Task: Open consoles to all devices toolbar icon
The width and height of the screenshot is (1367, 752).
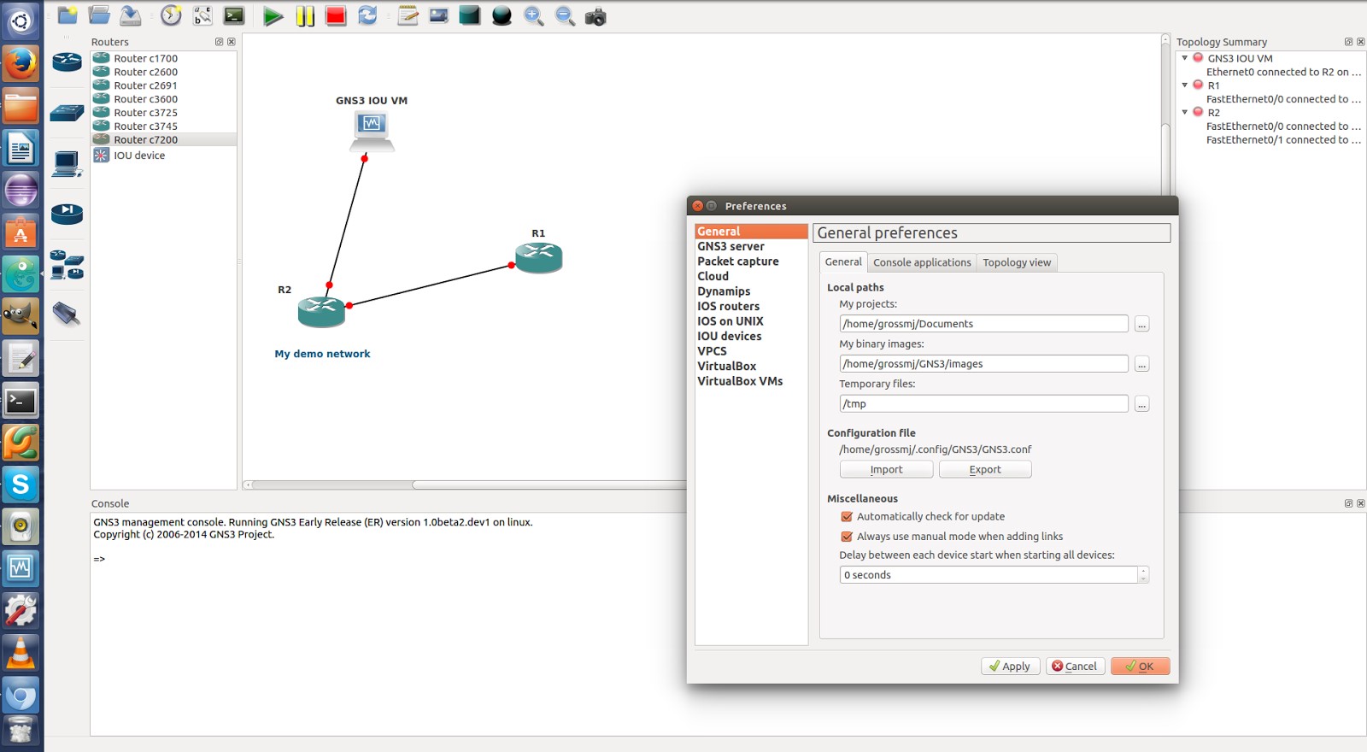Action: click(x=234, y=15)
